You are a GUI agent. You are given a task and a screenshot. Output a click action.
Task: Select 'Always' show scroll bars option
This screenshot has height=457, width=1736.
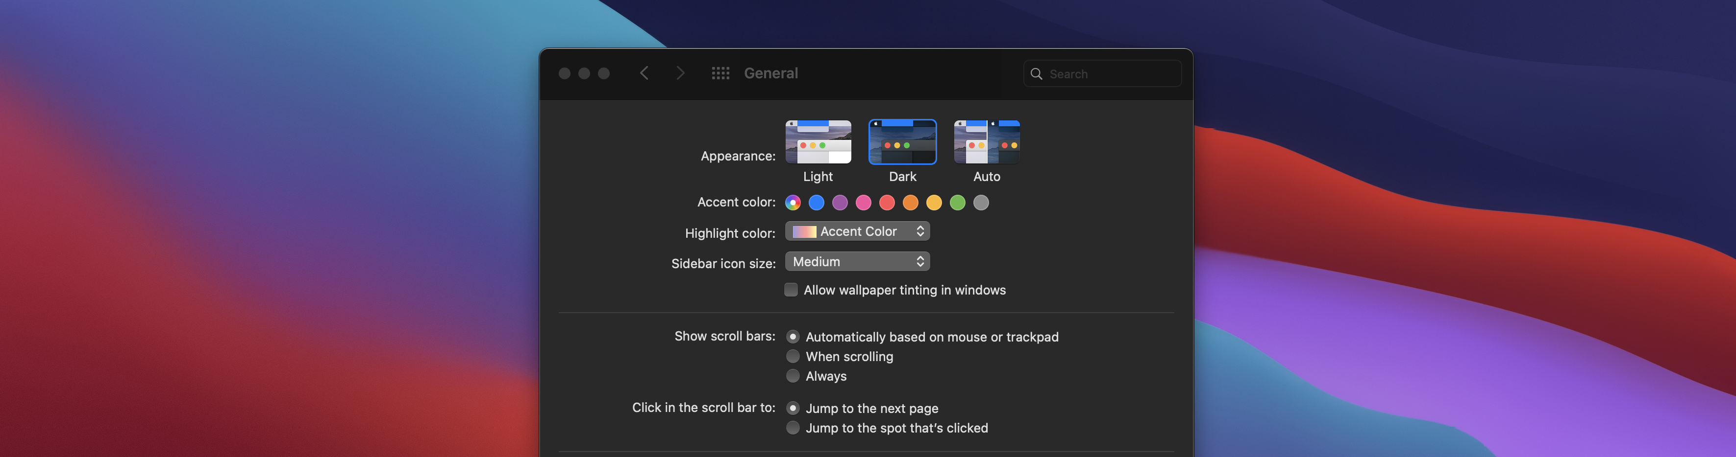[x=793, y=376]
